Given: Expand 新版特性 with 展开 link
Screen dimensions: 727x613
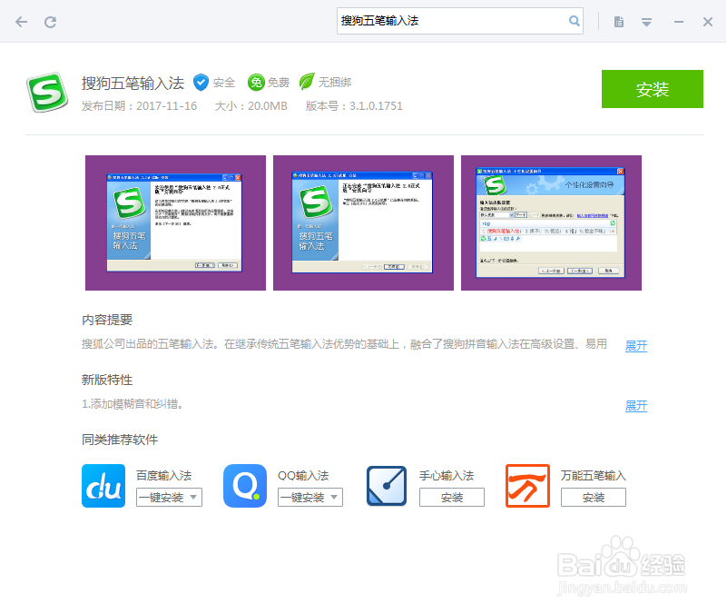Looking at the screenshot, I should (x=635, y=406).
